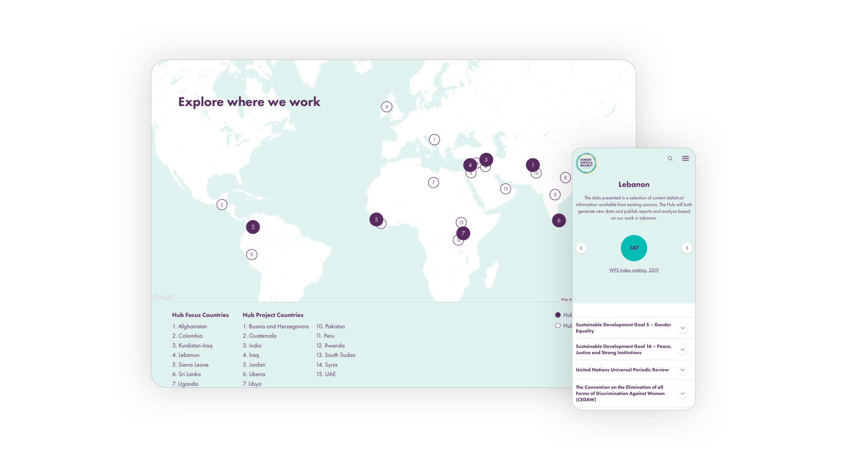Click the Gender Justice & Security logo
Viewport: 847px width, 470px height.
click(586, 163)
